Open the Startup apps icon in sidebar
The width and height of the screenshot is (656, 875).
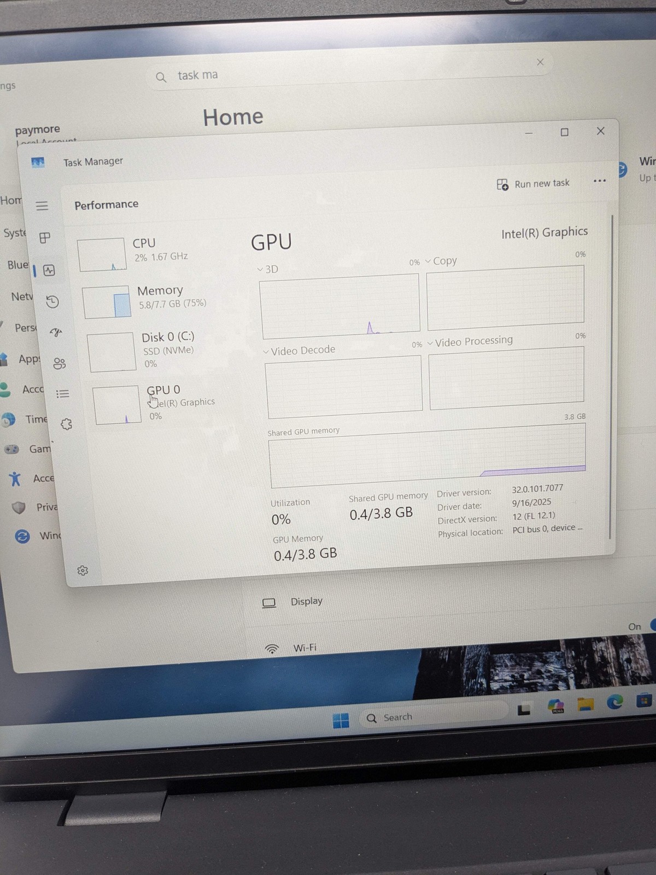tap(56, 332)
